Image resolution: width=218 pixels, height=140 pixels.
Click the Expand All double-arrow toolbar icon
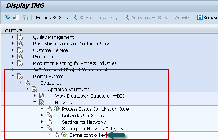point(8,17)
